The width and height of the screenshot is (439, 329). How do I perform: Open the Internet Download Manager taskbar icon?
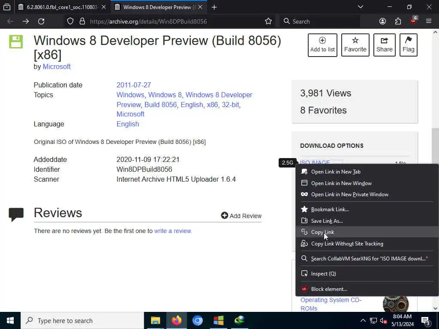pos(239,320)
